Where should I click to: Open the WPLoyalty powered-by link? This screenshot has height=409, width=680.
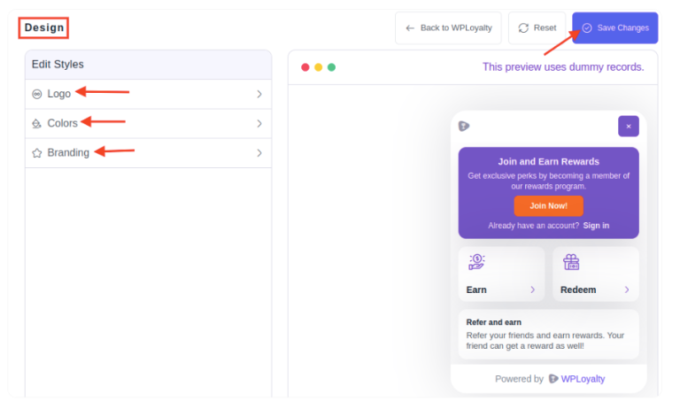[576, 379]
